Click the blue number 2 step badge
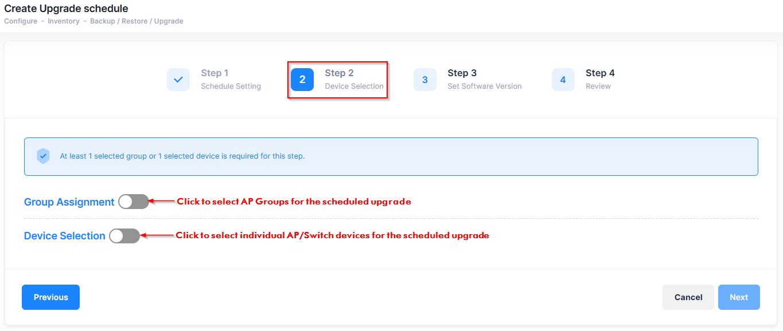Image resolution: width=783 pixels, height=331 pixels. 302,80
